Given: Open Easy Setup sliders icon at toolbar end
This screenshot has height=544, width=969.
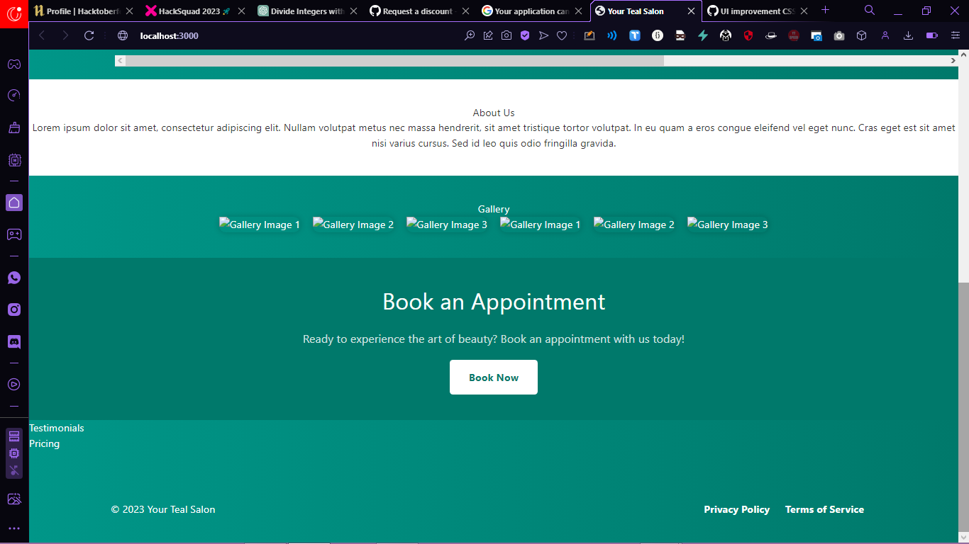Looking at the screenshot, I should (x=956, y=35).
